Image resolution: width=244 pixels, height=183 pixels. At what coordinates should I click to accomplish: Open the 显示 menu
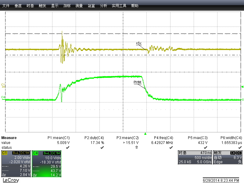pos(55,6)
